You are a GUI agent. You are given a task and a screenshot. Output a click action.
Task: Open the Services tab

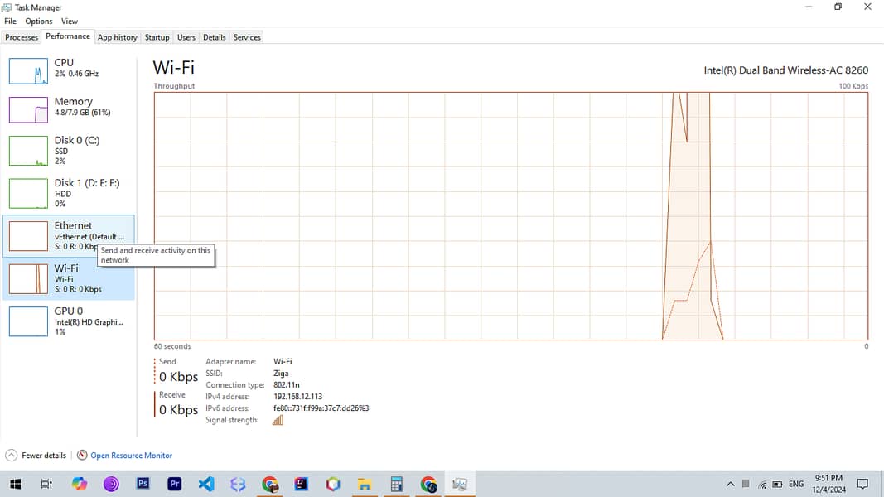pos(247,37)
